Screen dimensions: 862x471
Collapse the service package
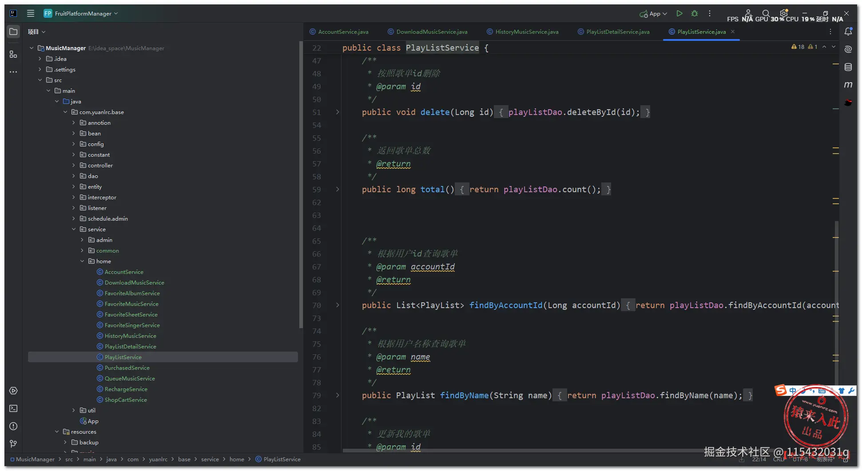tap(74, 229)
